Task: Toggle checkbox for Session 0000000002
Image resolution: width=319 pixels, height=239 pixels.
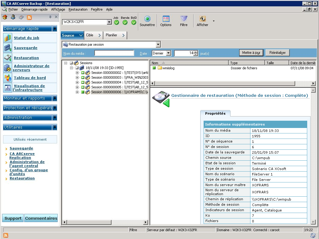Action: (x=83, y=73)
